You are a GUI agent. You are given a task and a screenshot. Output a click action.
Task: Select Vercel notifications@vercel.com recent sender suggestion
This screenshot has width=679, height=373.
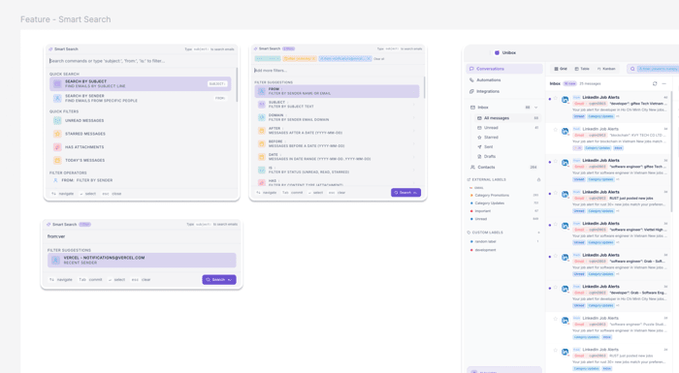(x=142, y=260)
